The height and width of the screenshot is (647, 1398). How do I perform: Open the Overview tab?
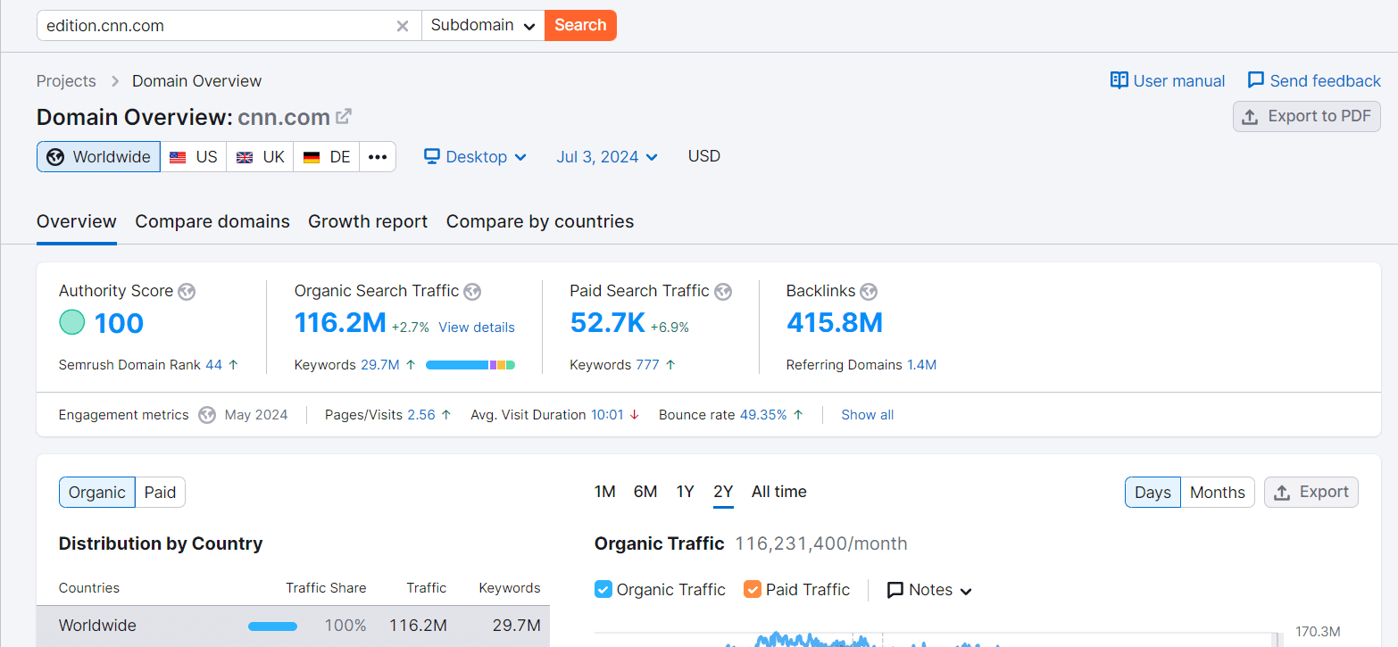(x=77, y=221)
